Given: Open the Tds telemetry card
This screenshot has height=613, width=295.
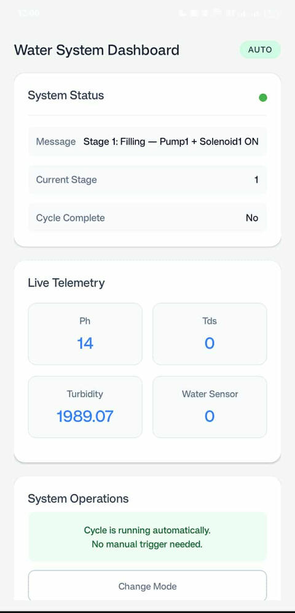Looking at the screenshot, I should 210,334.
